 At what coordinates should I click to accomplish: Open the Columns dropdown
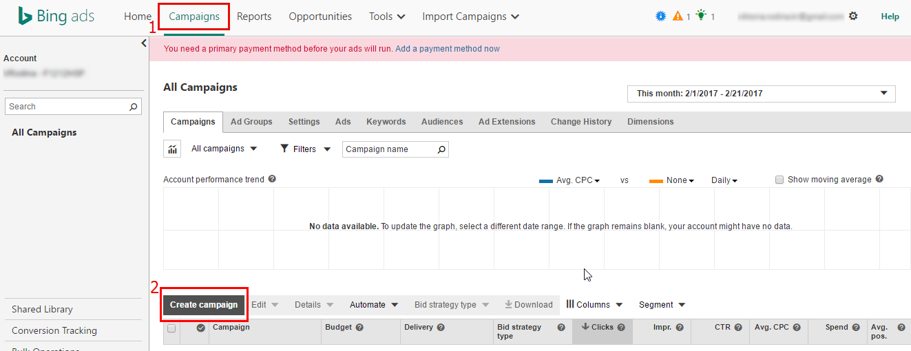pos(594,305)
